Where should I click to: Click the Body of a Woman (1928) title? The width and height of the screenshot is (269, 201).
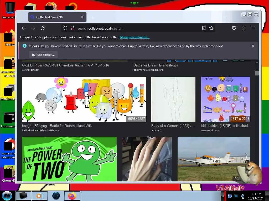click(173, 126)
